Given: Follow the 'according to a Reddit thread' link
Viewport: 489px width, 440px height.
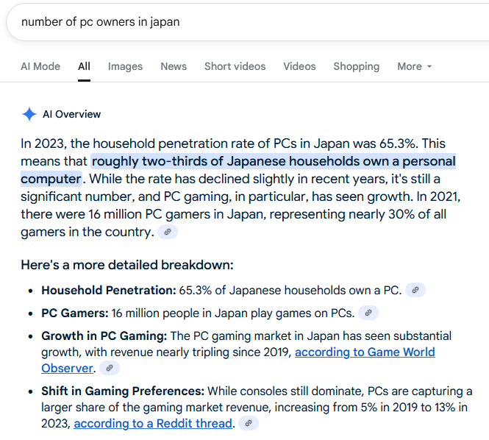Looking at the screenshot, I should point(153,424).
